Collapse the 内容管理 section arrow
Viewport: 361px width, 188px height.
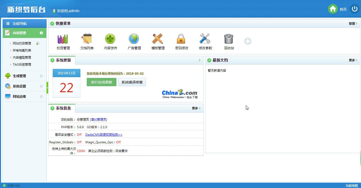pos(41,33)
